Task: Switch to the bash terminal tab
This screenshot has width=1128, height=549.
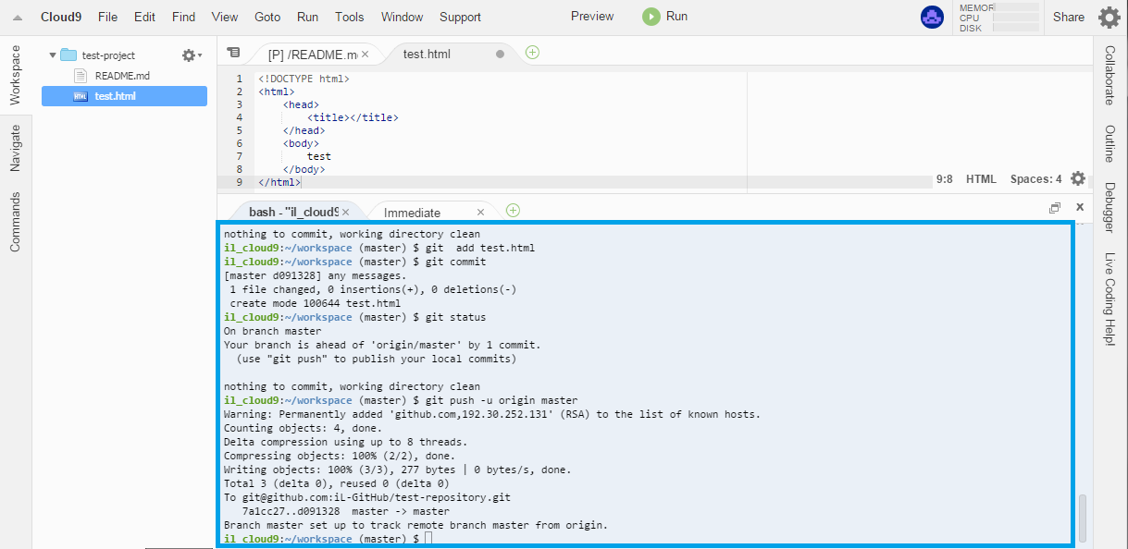Action: 293,212
